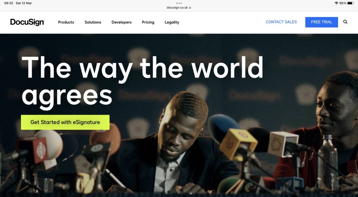Expand the Solutions menu
Viewport: 358px width, 197px height.
pyautogui.click(x=93, y=22)
